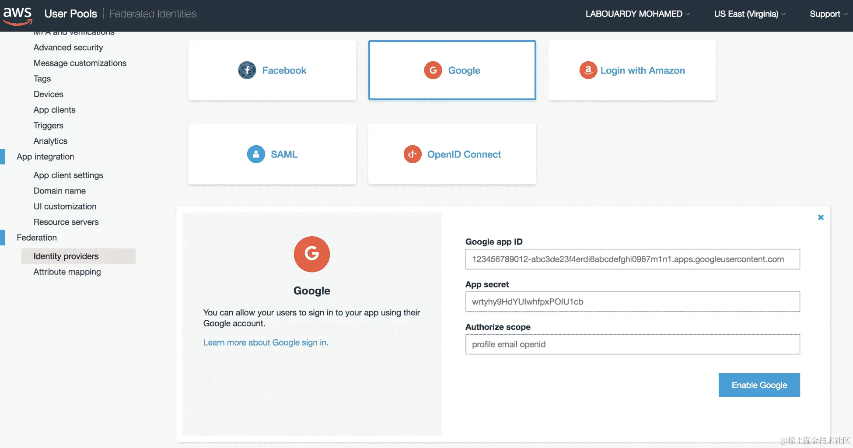
Task: Click the Google heading in details panel
Action: (x=312, y=290)
